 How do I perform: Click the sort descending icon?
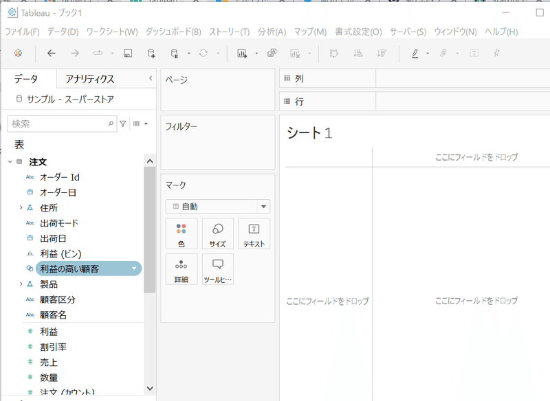[382, 54]
